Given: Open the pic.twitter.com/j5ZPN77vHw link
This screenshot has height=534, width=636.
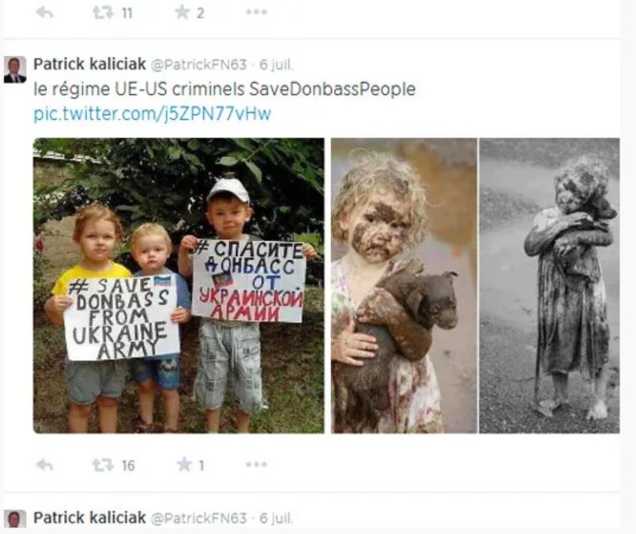Looking at the screenshot, I should pyautogui.click(x=152, y=114).
